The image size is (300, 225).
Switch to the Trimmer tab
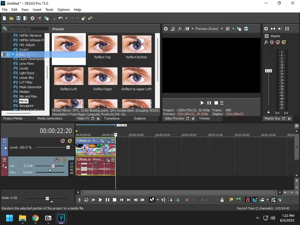pyautogui.click(x=204, y=118)
